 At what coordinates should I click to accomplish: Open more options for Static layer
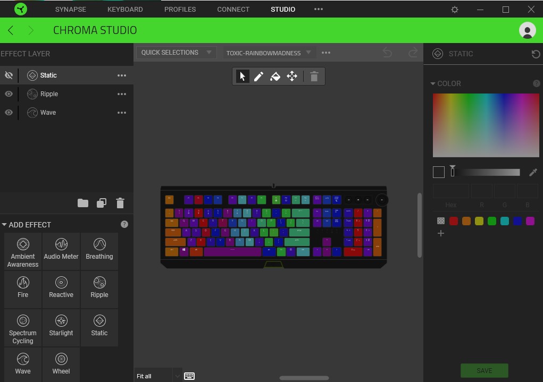pos(122,75)
